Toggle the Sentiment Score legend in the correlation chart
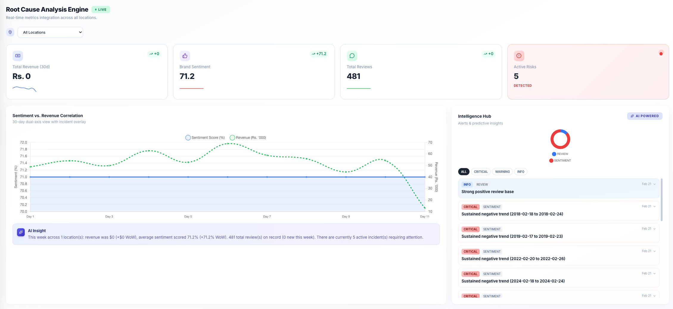 pos(205,137)
